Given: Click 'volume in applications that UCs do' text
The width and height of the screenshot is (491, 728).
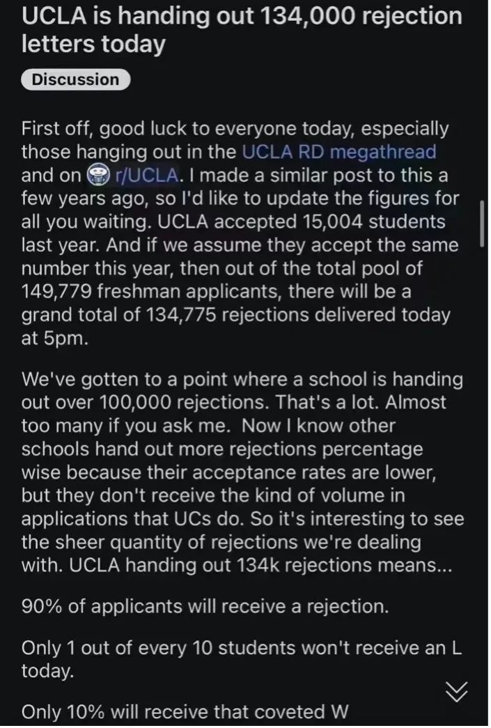Looking at the screenshot, I should 212,506.
